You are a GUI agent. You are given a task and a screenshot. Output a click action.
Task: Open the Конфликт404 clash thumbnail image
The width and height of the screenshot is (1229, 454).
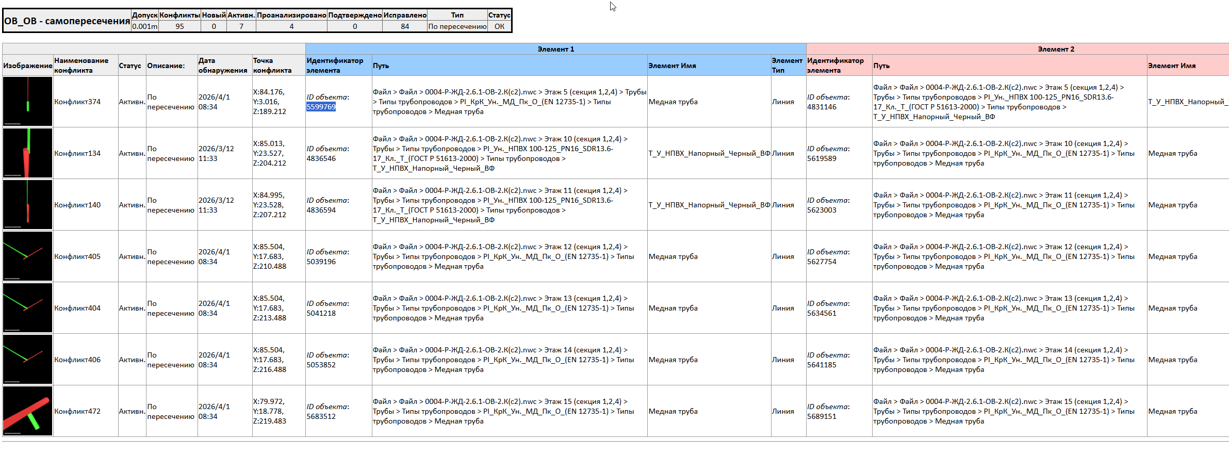tap(27, 307)
